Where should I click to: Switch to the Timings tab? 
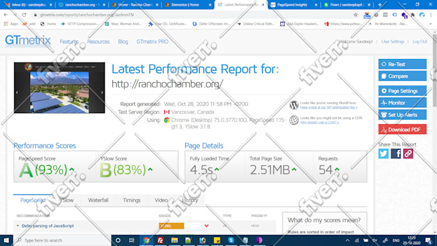point(132,200)
